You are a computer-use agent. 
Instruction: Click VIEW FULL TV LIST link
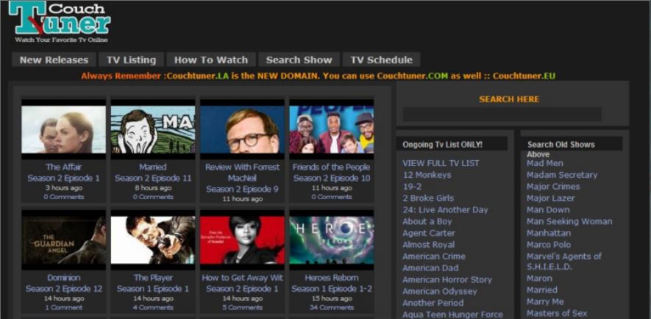pos(441,163)
